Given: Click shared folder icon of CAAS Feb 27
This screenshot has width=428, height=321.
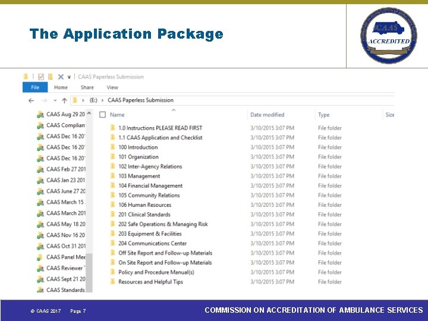Looking at the screenshot, I should [x=40, y=169].
